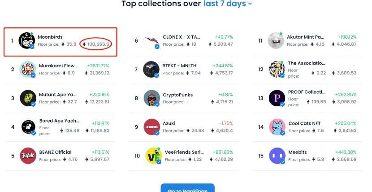Click the red Azuki logo
This screenshot has height=192, width=372.
click(x=152, y=127)
